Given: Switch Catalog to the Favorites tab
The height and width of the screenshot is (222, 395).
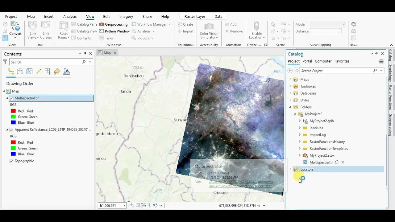Looking at the screenshot, I should (x=342, y=61).
